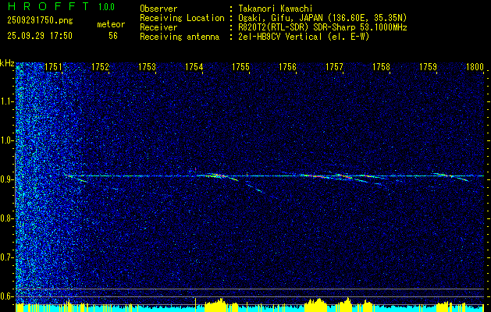Click the 1751 time marker
The height and width of the screenshot is (312, 491).
click(54, 67)
